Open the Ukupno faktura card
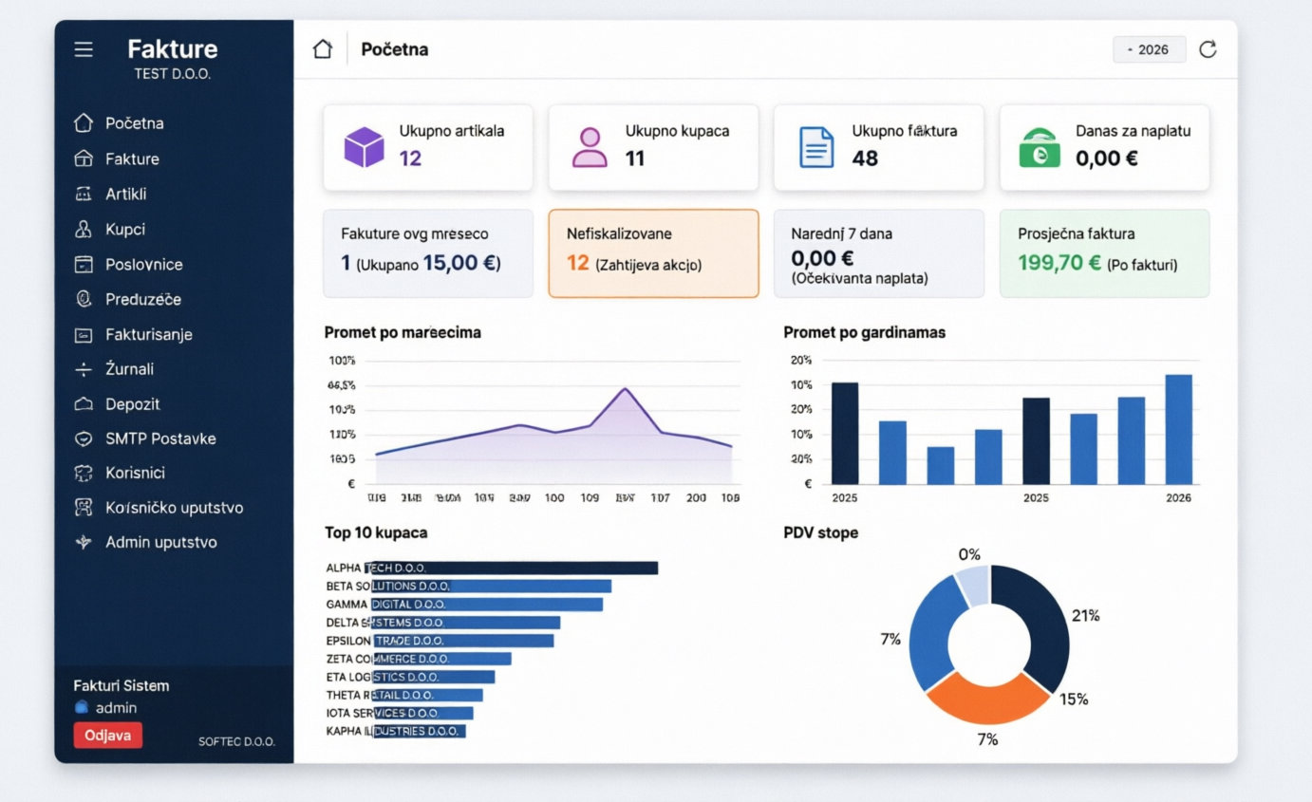1312x802 pixels. coord(879,147)
